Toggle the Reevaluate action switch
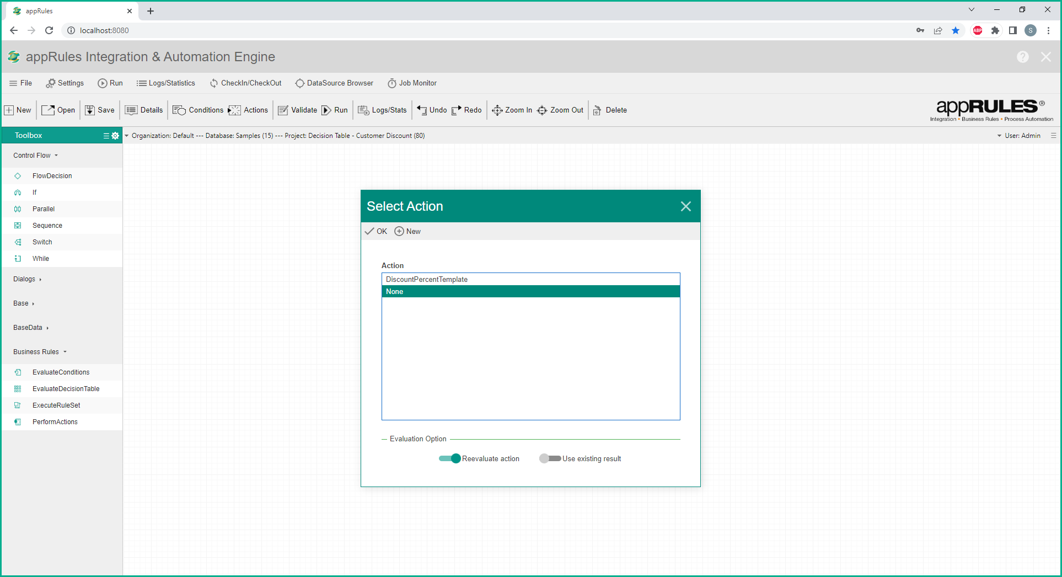Screen dimensions: 1062x577 [x=449, y=458]
